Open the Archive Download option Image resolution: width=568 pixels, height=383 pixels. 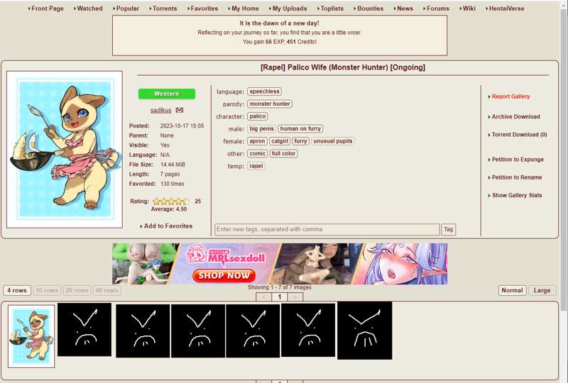515,116
